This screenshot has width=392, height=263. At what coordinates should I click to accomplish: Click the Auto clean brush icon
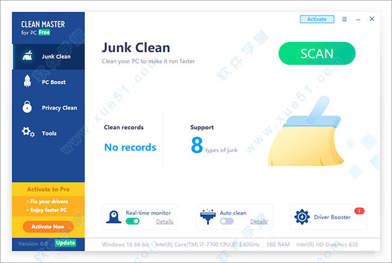pyautogui.click(x=209, y=217)
